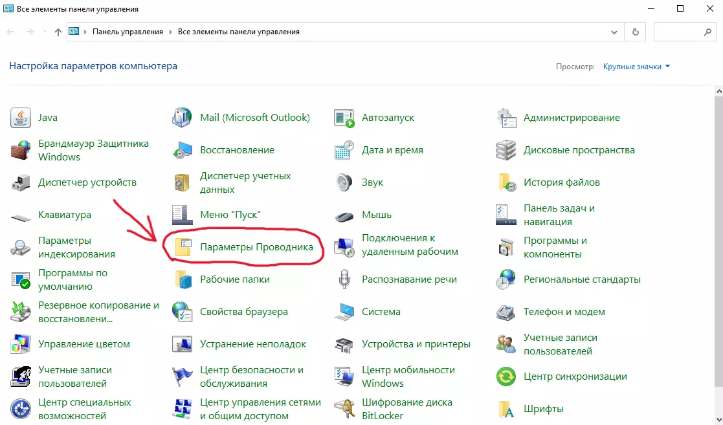Click the Диспетчер устройств icon
This screenshot has width=723, height=425.
pos(20,182)
